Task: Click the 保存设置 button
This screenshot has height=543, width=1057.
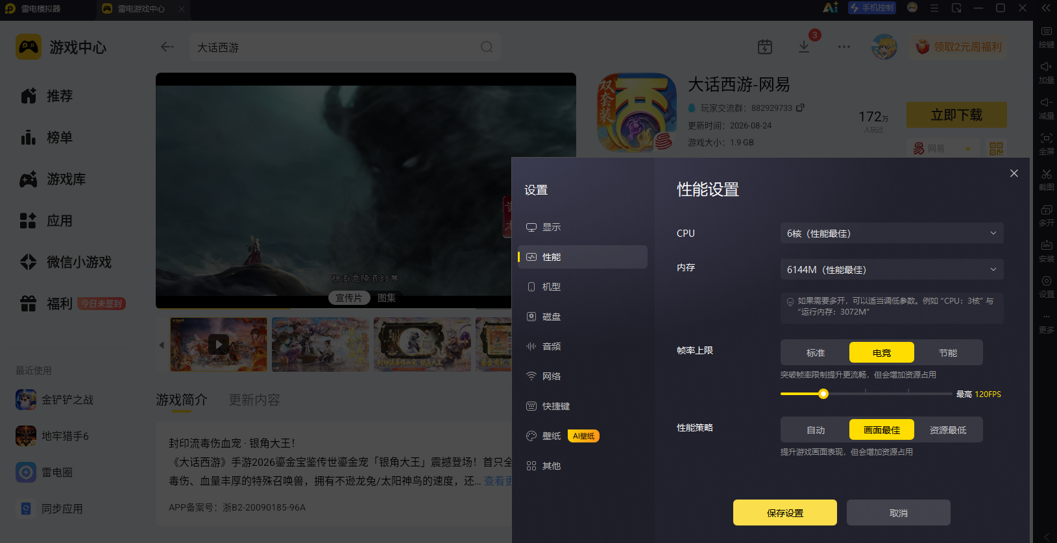Action: coord(785,513)
